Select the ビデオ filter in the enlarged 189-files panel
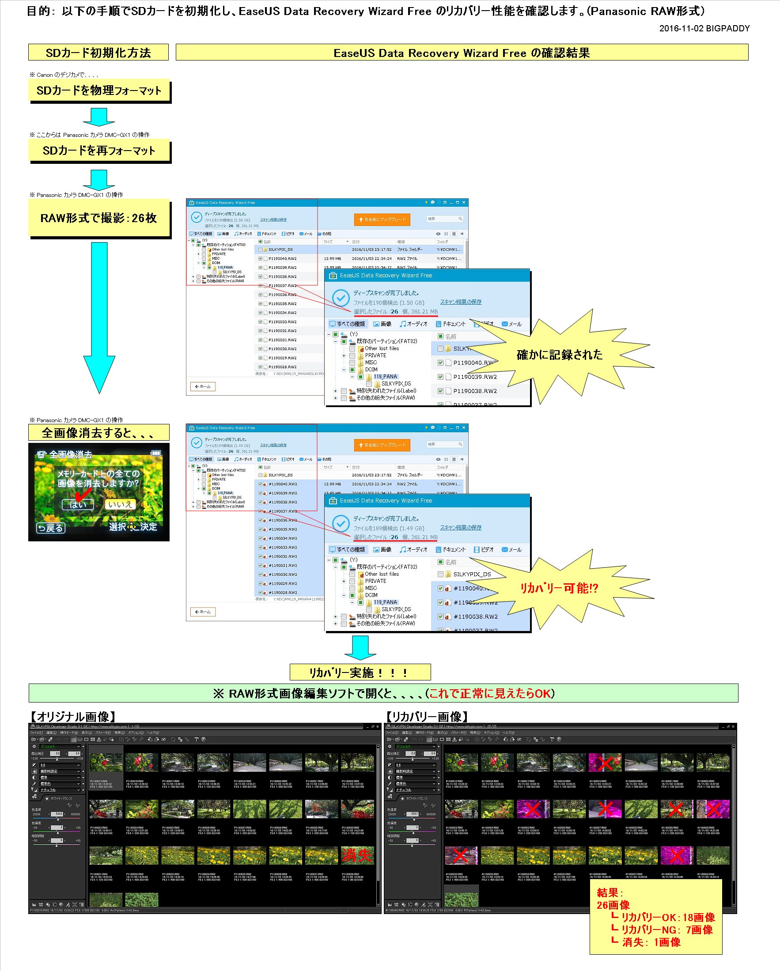Image resolution: width=780 pixels, height=971 pixels. coord(484,549)
